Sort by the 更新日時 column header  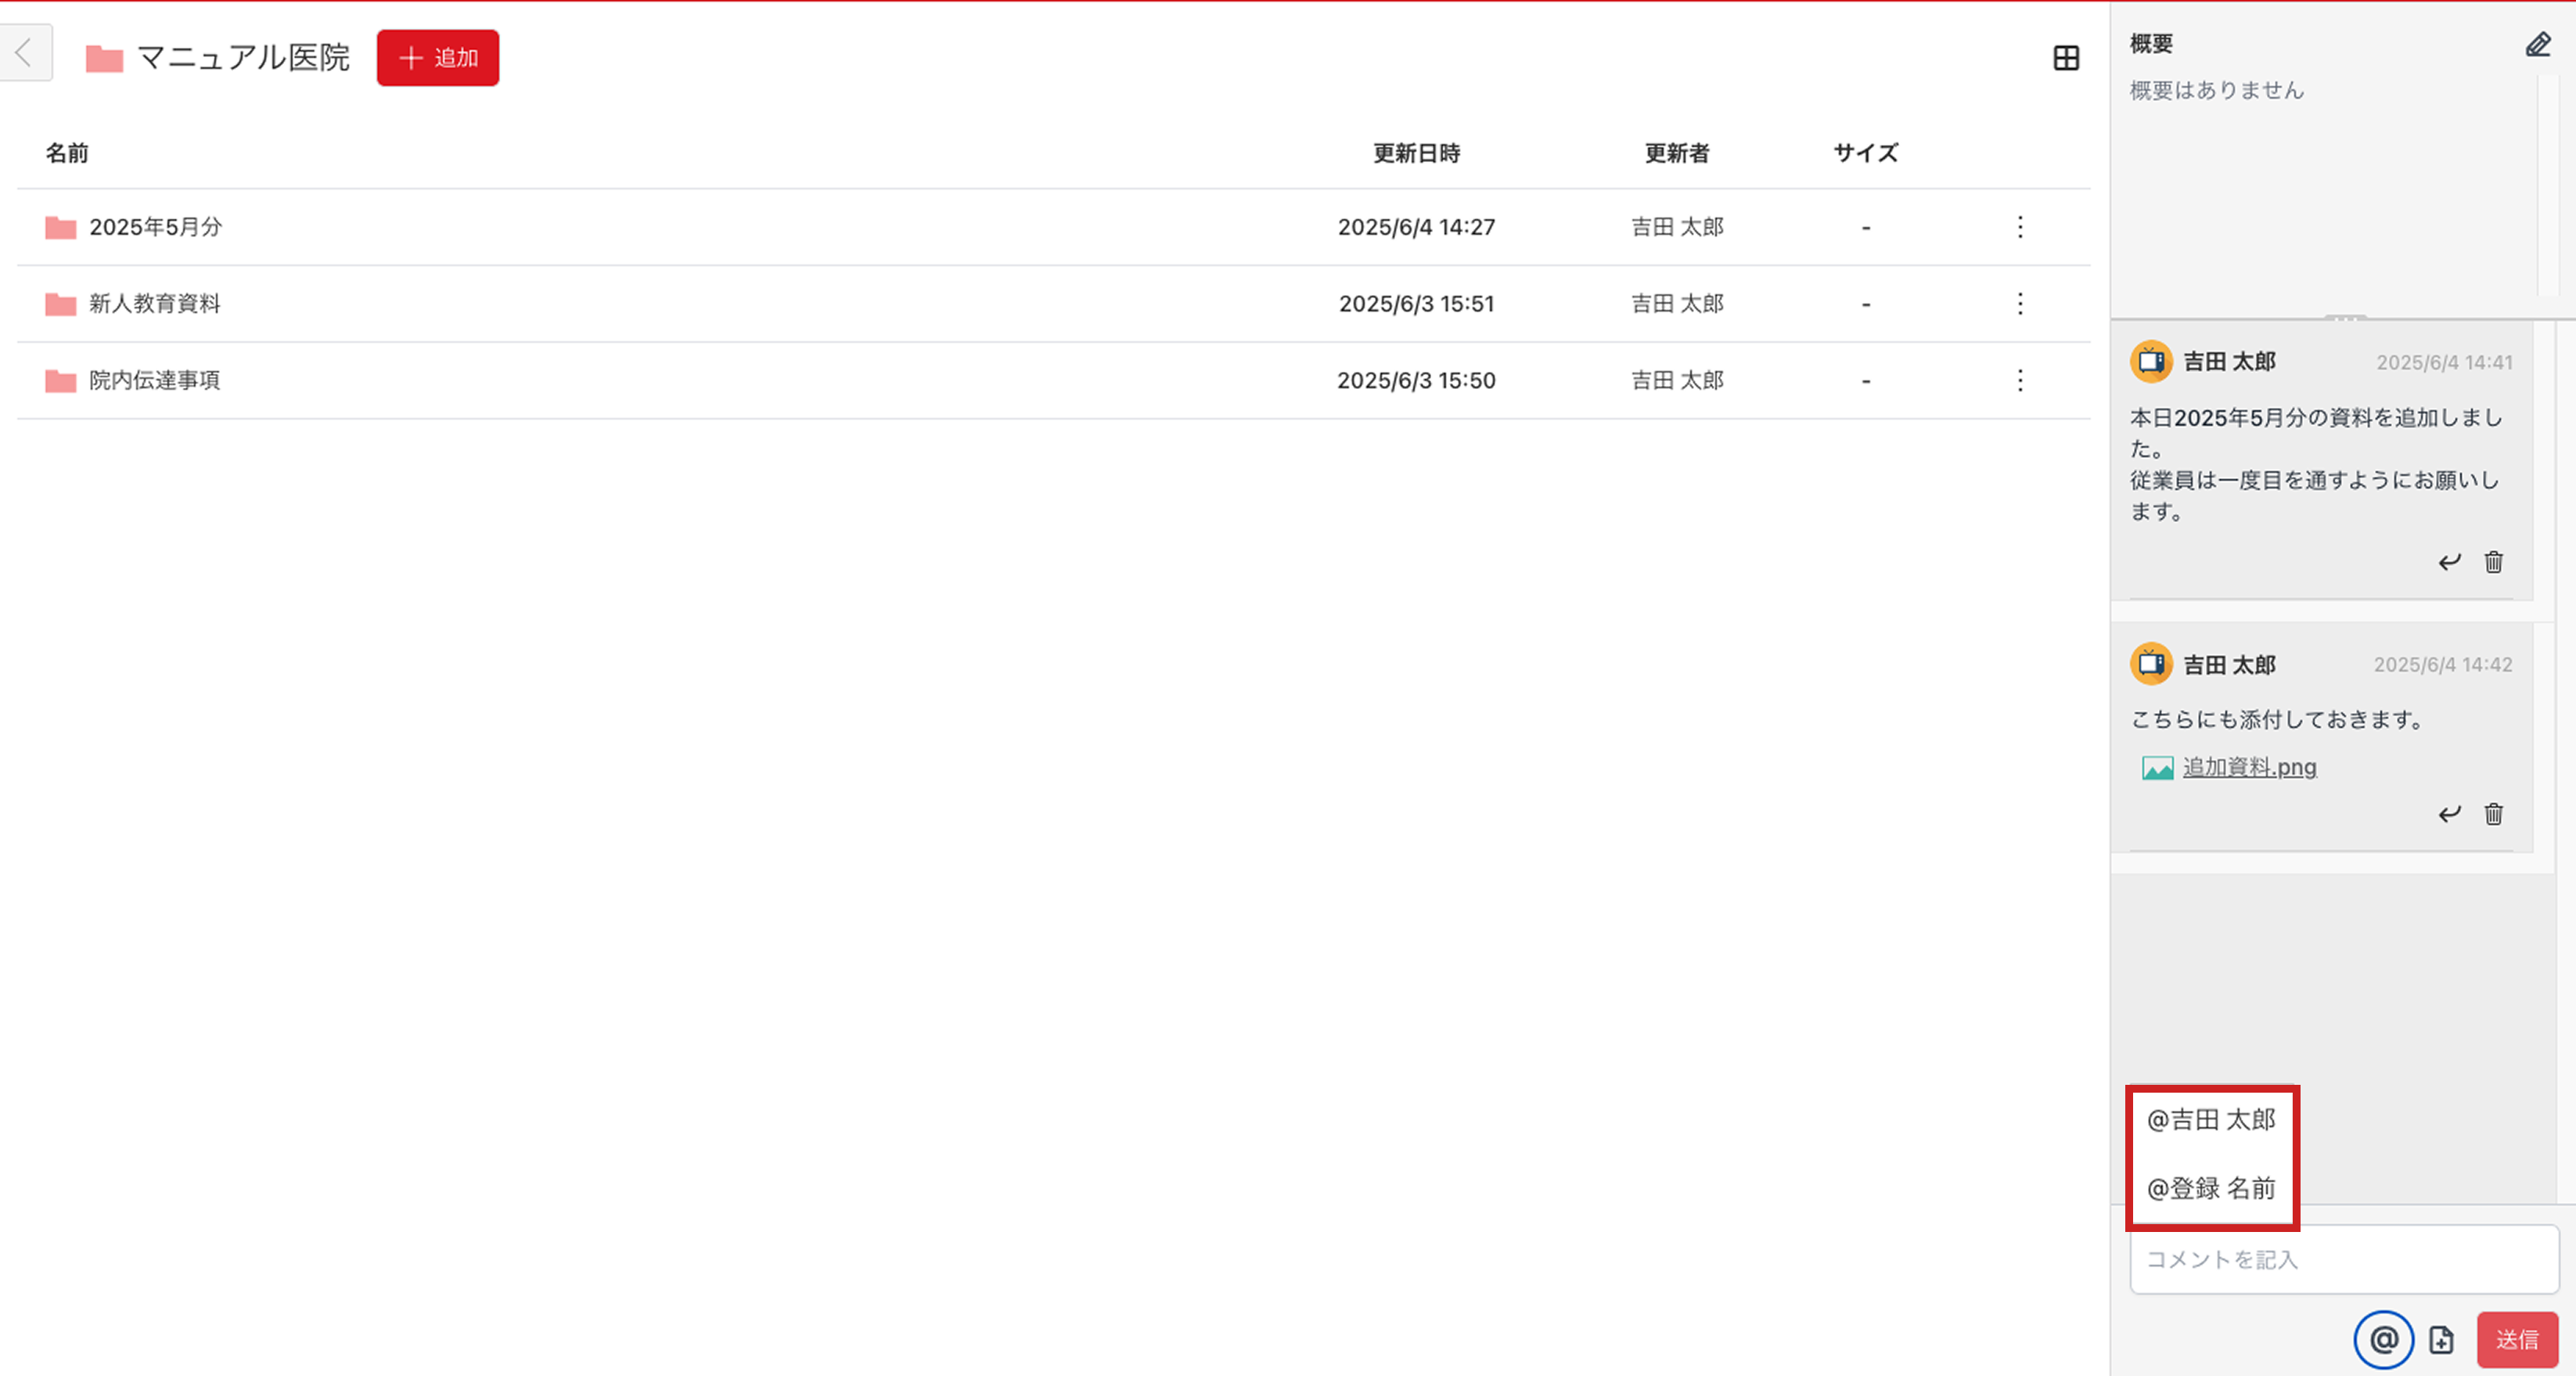tap(1416, 153)
